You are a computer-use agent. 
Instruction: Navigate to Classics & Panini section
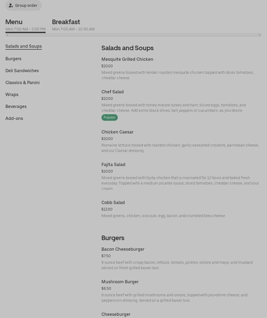point(23,82)
